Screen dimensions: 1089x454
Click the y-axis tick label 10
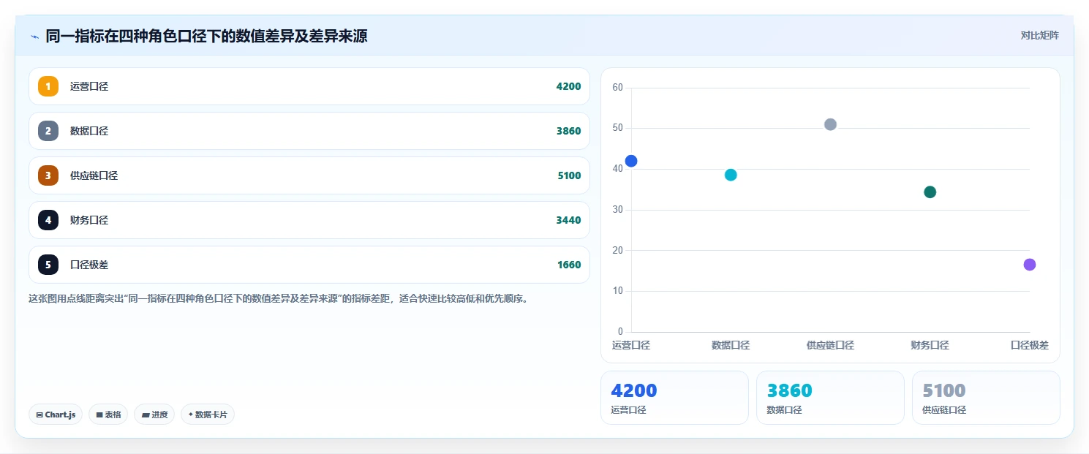click(617, 291)
